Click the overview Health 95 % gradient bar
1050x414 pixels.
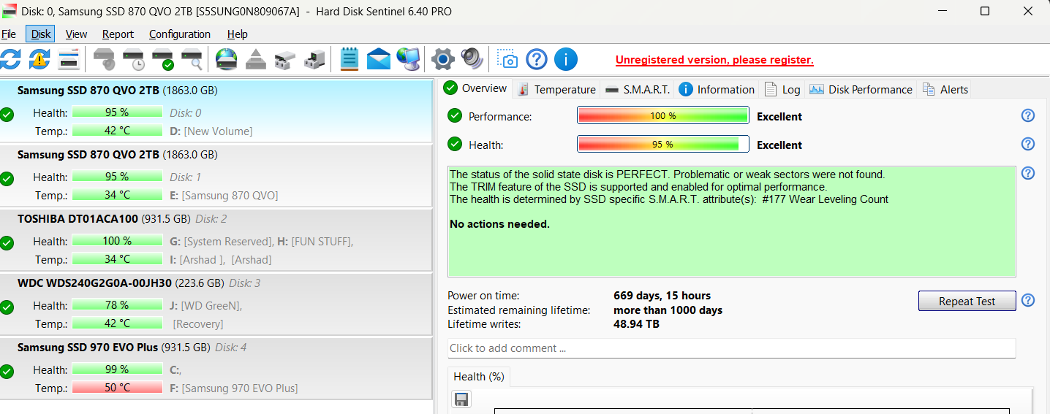(663, 144)
